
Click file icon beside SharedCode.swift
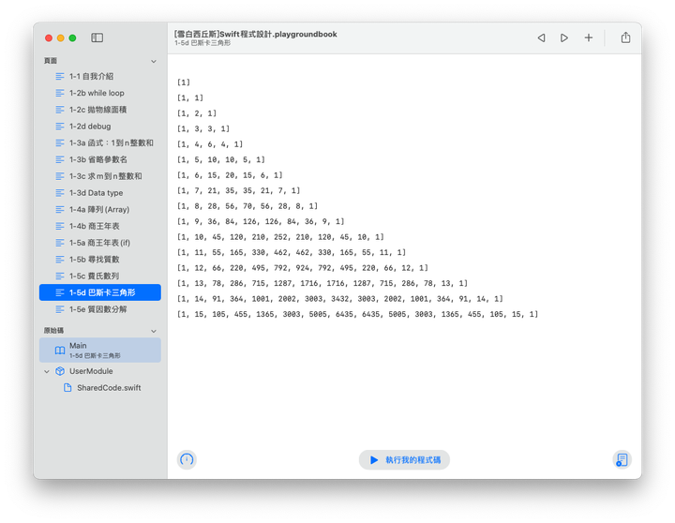click(67, 388)
